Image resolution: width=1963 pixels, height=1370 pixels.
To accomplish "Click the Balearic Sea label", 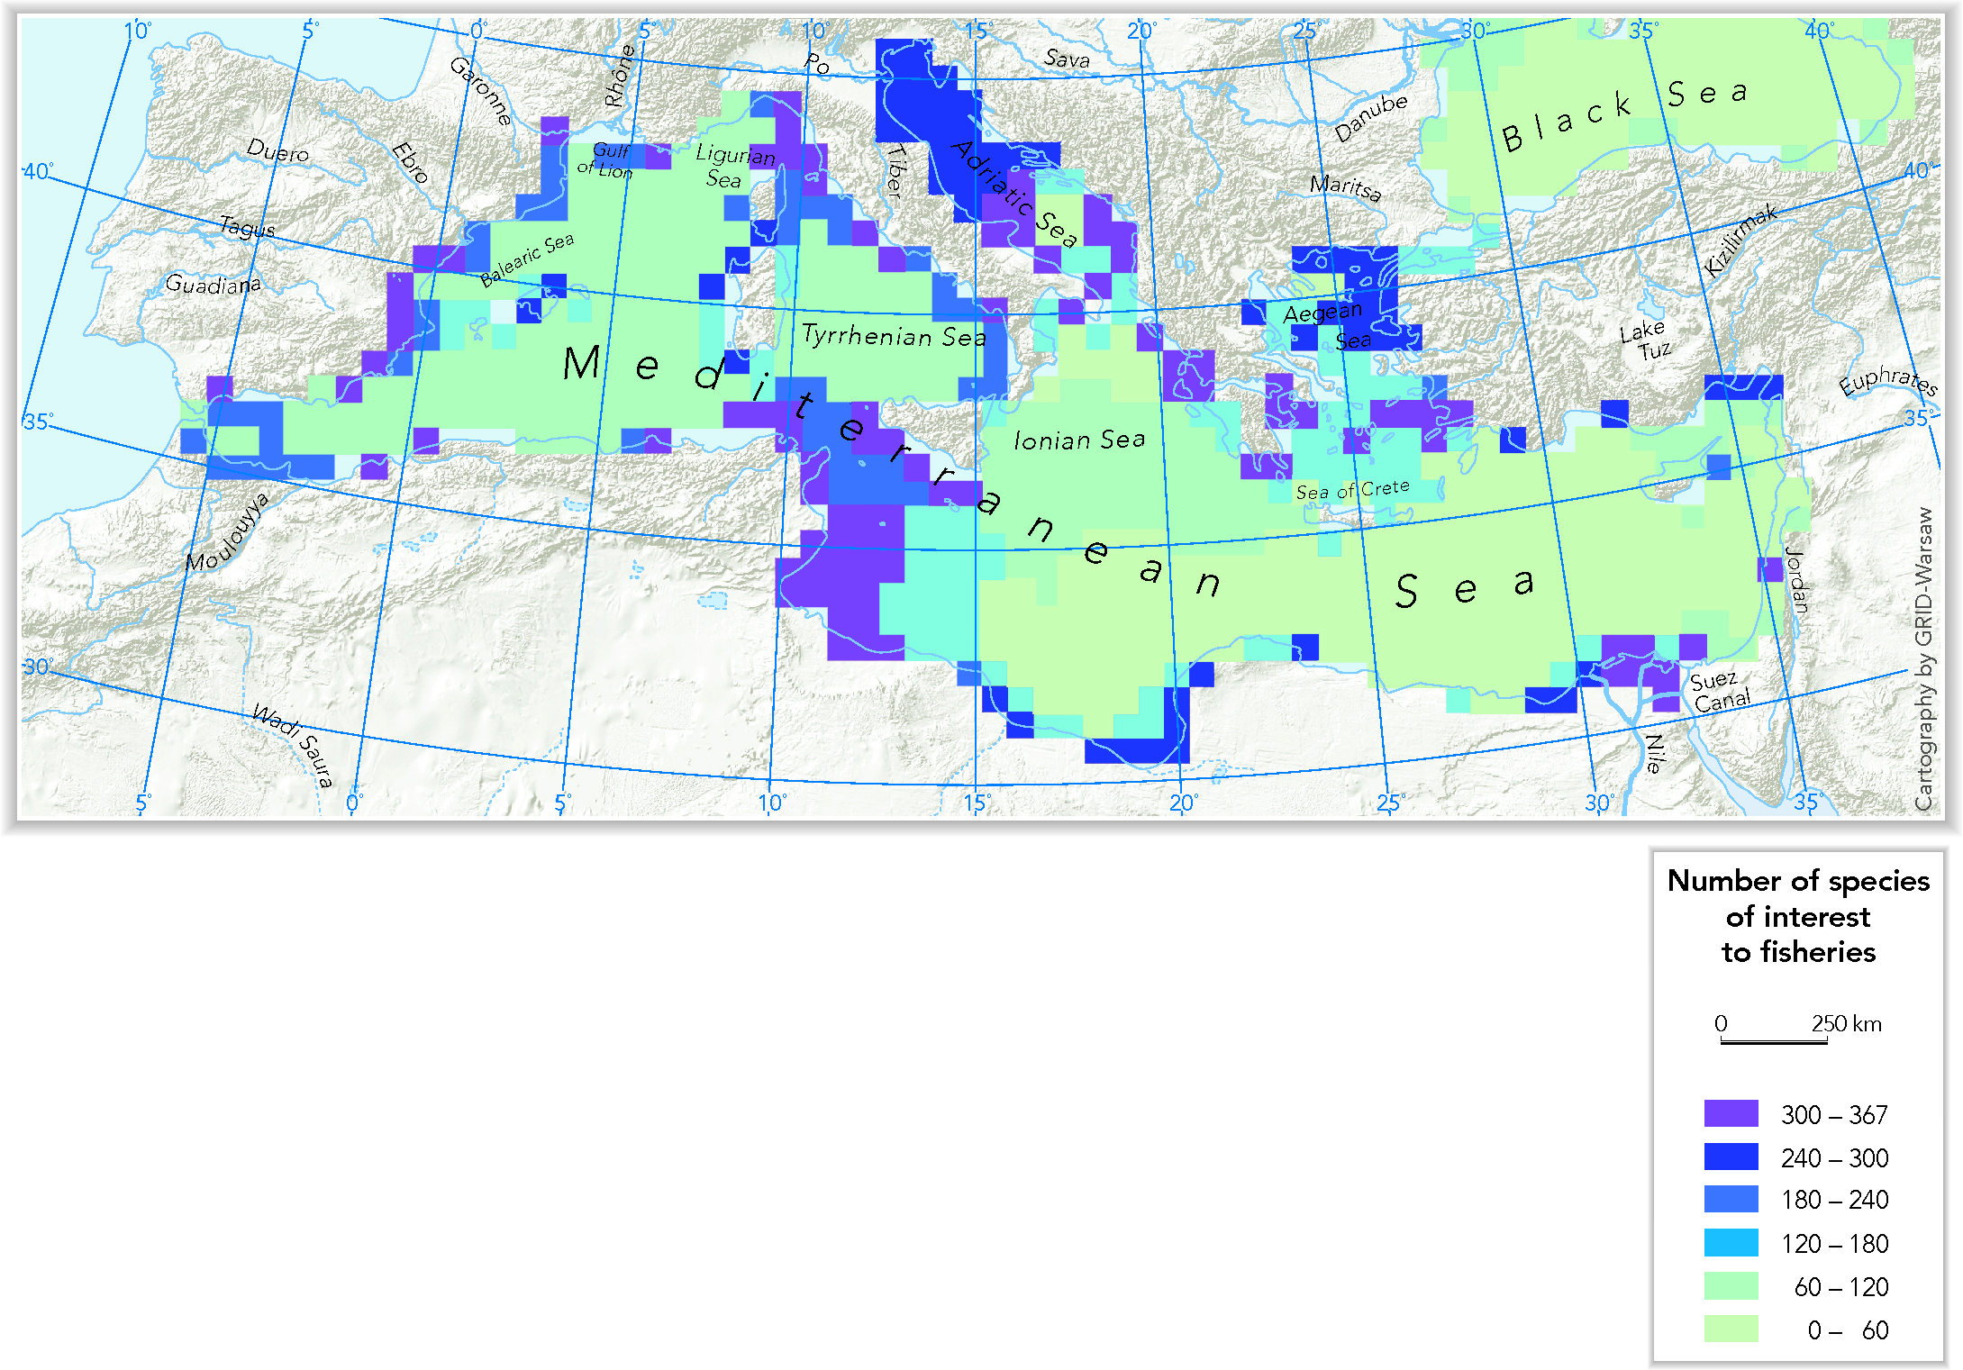I will (x=526, y=259).
